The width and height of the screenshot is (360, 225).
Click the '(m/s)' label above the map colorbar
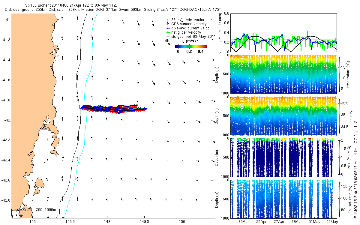pyautogui.click(x=191, y=41)
